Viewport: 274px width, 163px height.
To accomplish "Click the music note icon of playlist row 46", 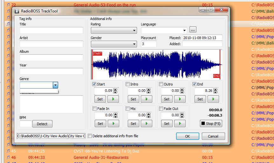I will click(x=8, y=157).
